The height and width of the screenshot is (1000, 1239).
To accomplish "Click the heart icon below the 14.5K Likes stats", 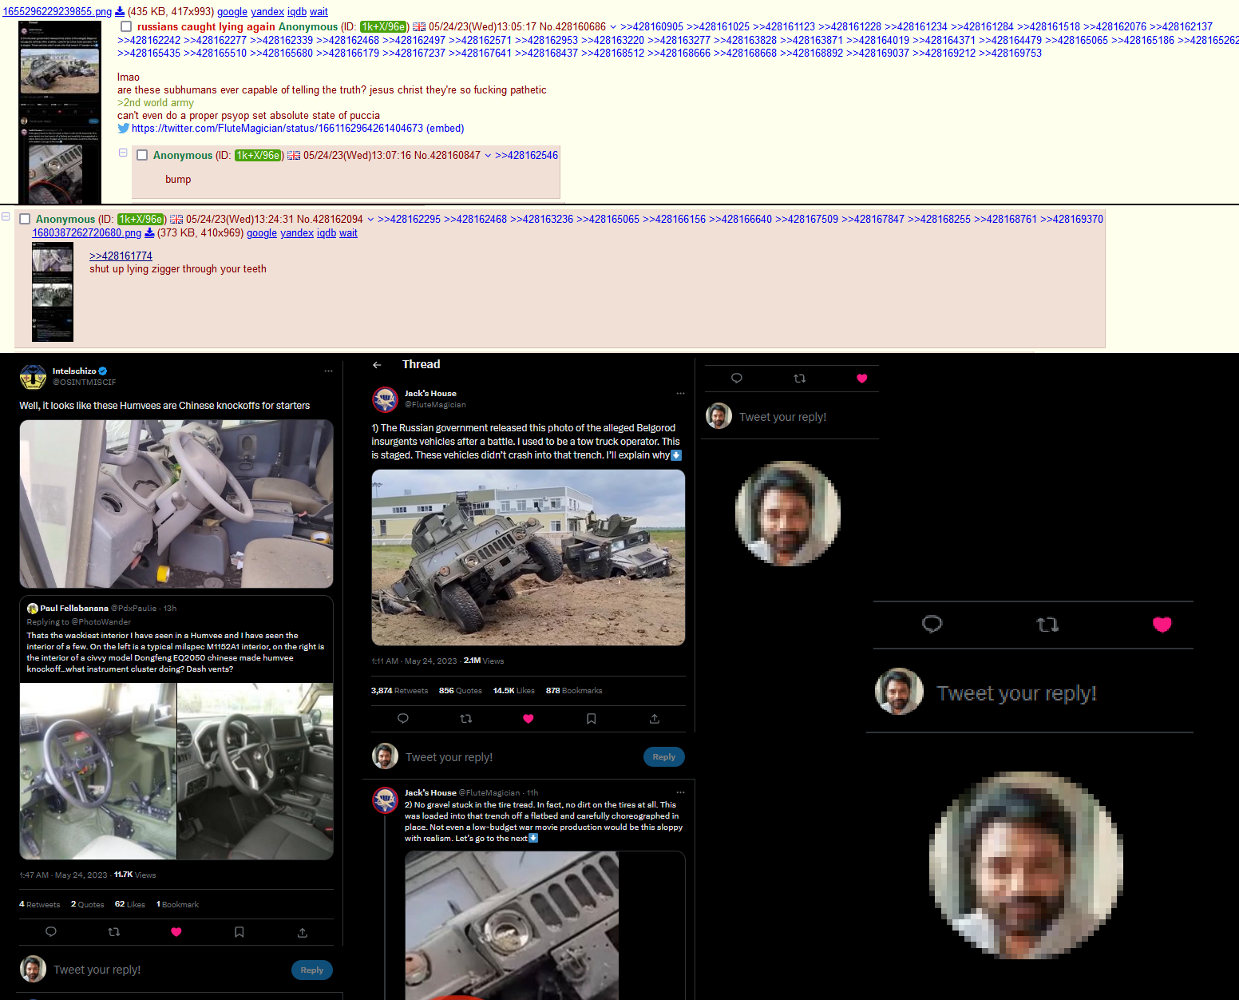I will point(528,719).
